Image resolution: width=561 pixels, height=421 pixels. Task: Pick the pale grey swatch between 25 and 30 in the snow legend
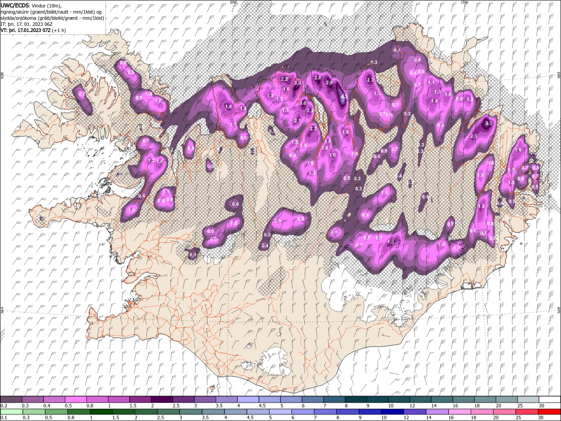[528, 400]
